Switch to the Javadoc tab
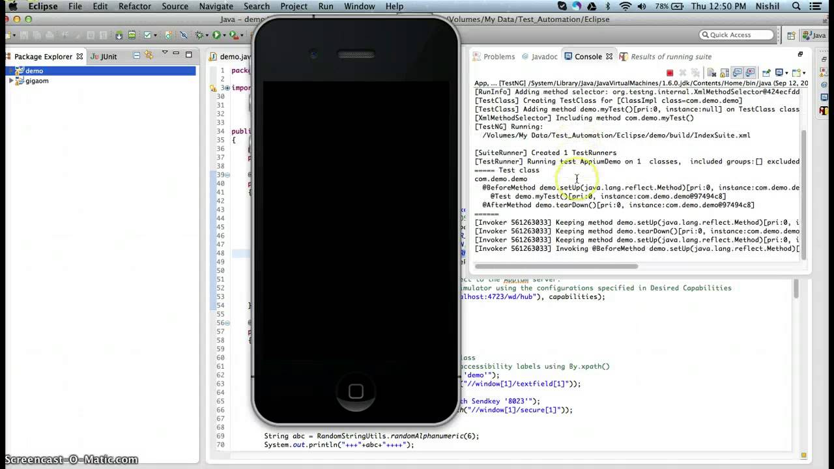The image size is (834, 469). click(x=539, y=57)
